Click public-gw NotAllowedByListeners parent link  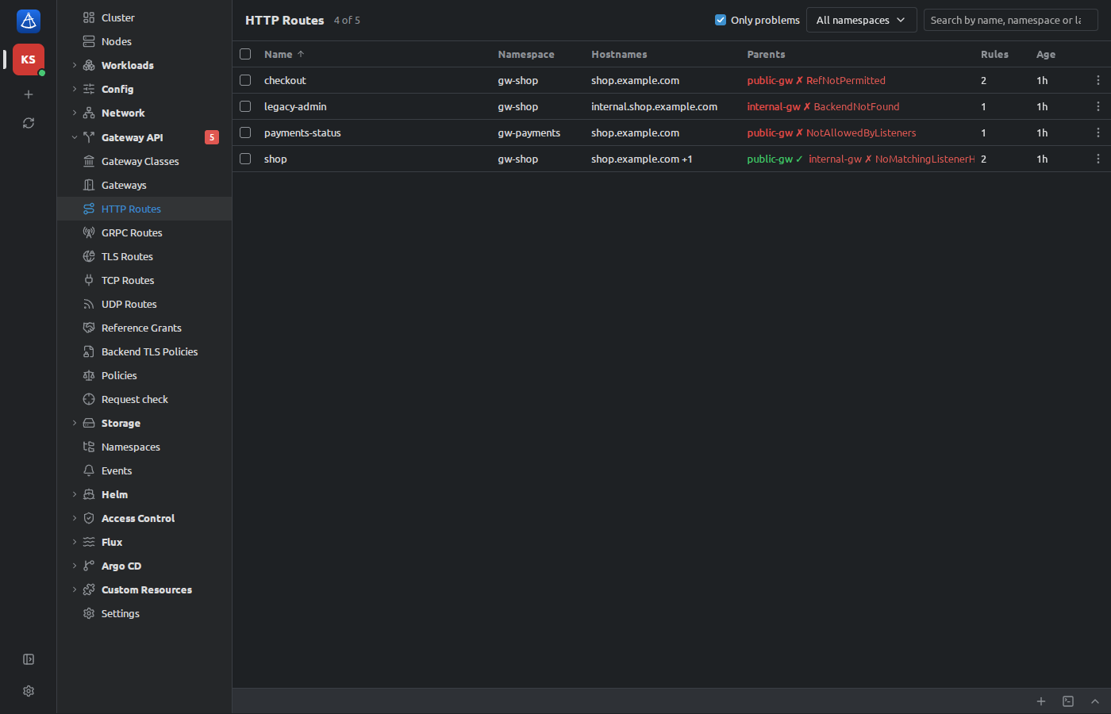tap(832, 132)
